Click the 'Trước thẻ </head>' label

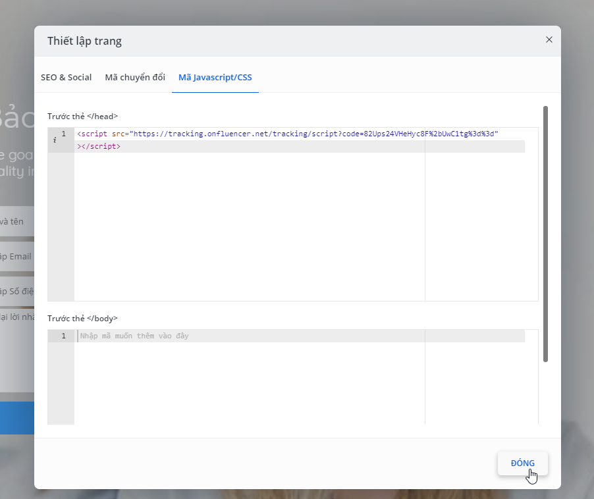pos(82,117)
